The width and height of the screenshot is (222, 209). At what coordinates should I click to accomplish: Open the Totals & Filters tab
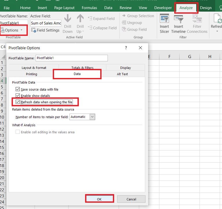coord(82,68)
